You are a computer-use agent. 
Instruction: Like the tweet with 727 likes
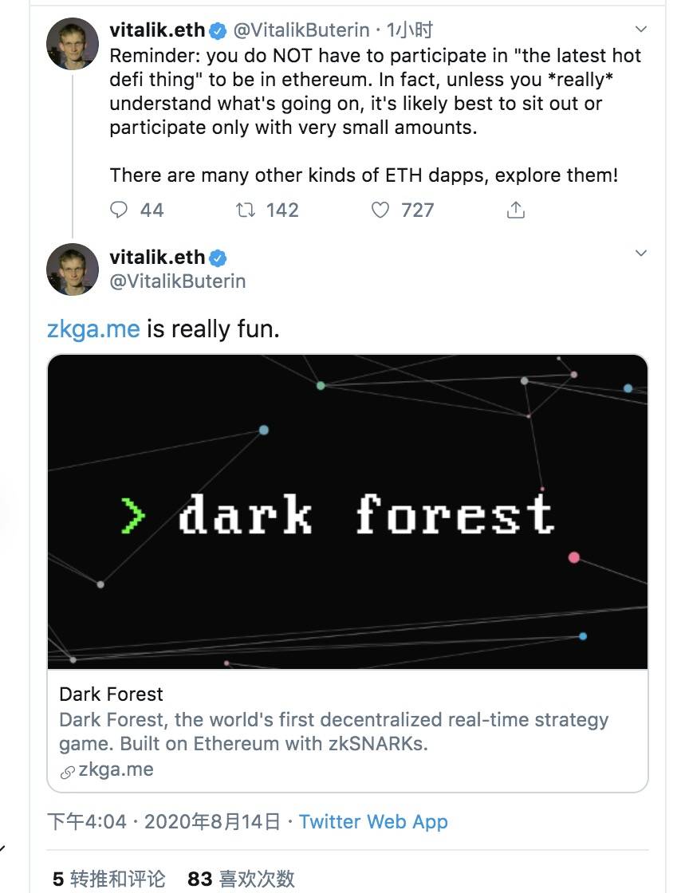[x=380, y=210]
